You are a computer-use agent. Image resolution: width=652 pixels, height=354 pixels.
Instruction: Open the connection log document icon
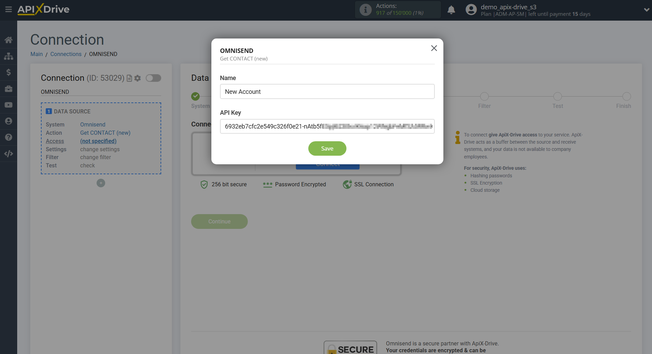pyautogui.click(x=129, y=78)
